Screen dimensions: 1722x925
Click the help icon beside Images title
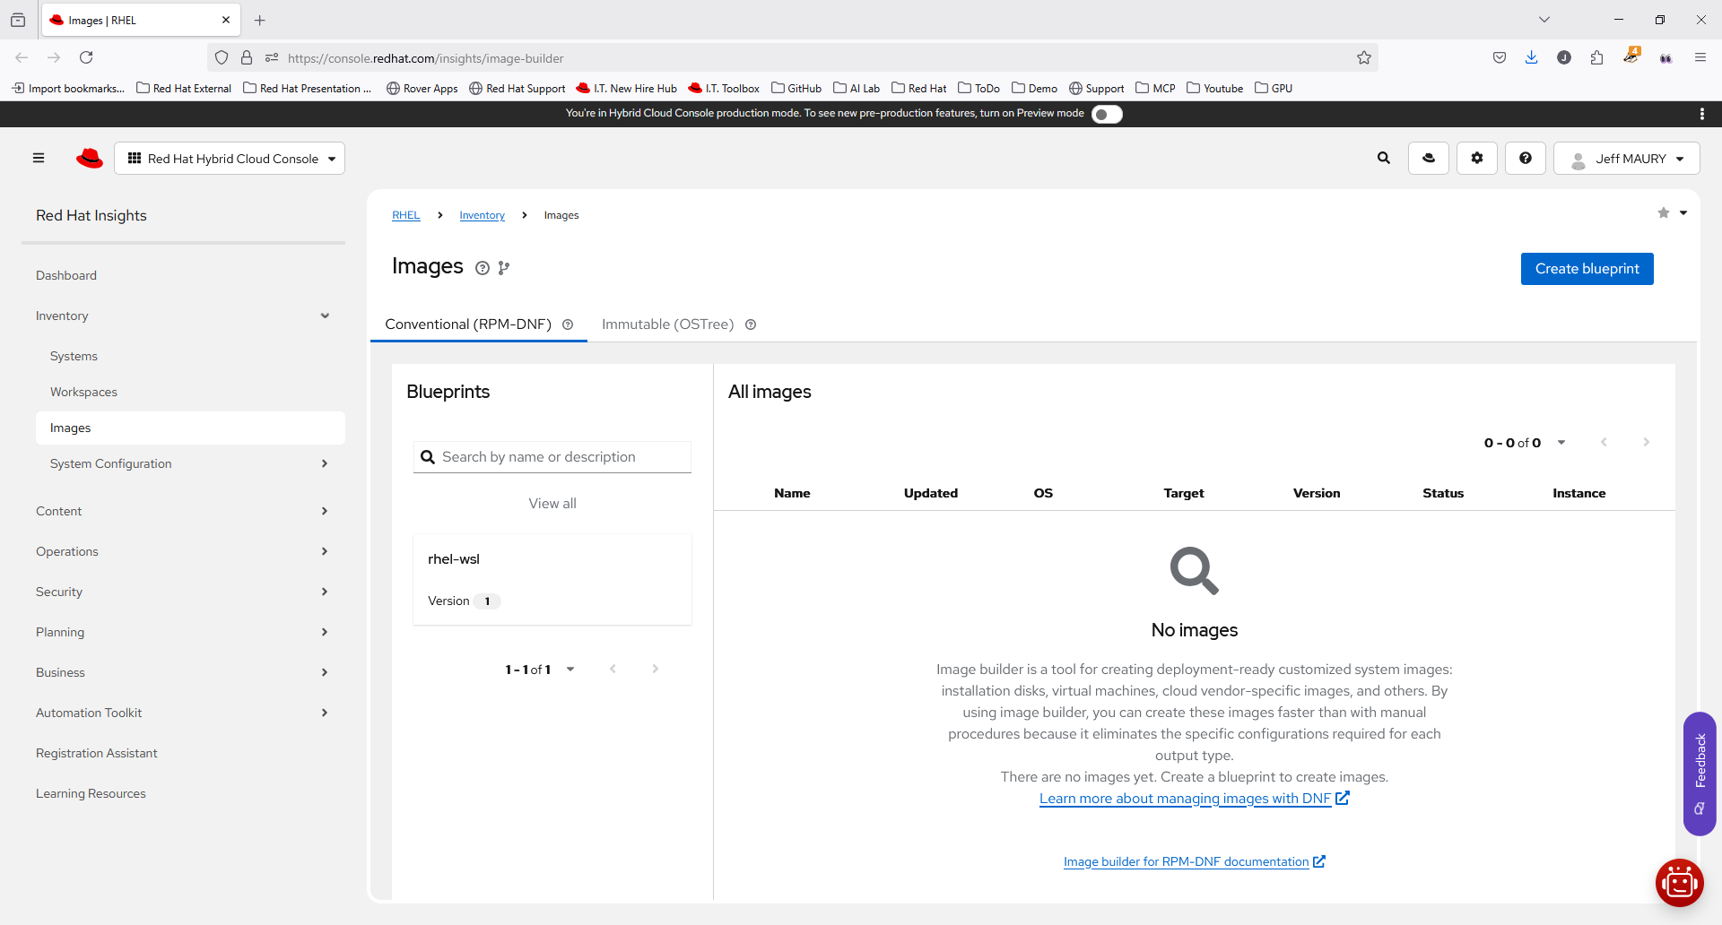click(483, 268)
